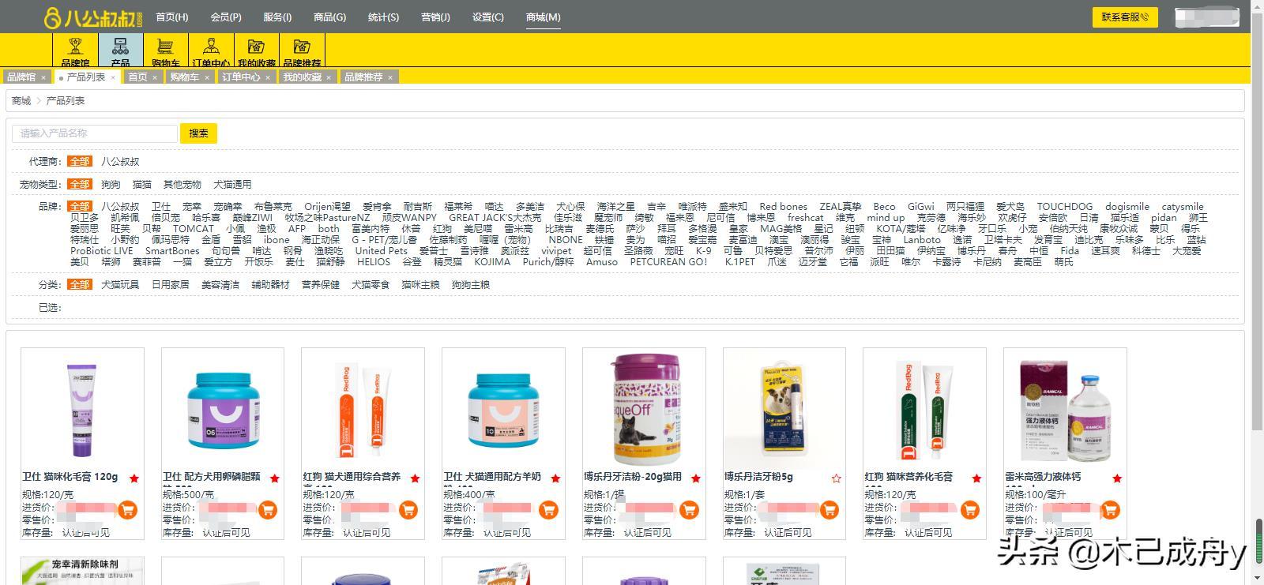Open the 设置(C) menu
Screen dimensions: 1264x585
pos(487,17)
